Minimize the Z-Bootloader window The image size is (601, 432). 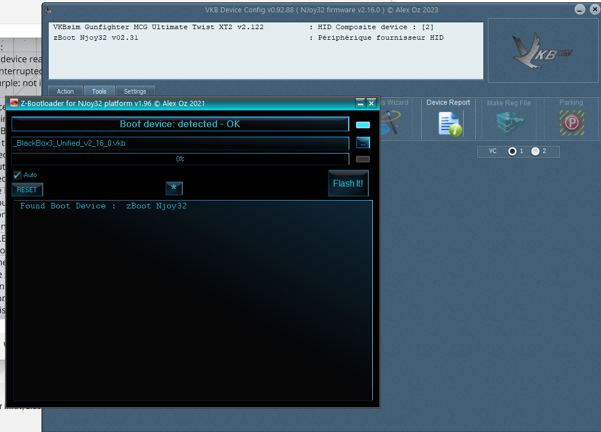(360, 103)
